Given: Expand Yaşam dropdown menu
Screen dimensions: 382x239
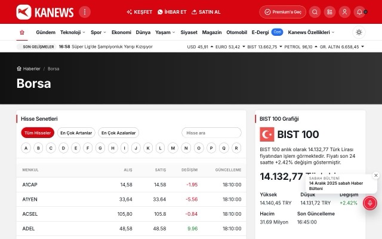Looking at the screenshot, I should 165,32.
